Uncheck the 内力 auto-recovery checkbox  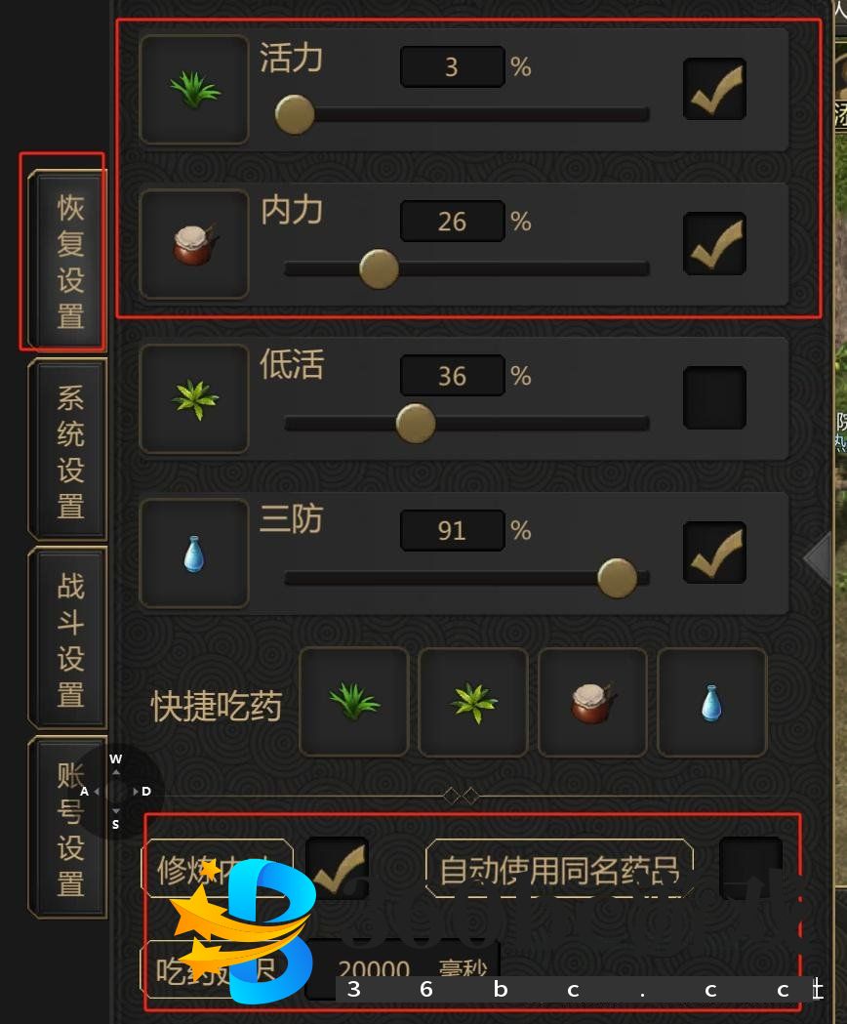[714, 244]
